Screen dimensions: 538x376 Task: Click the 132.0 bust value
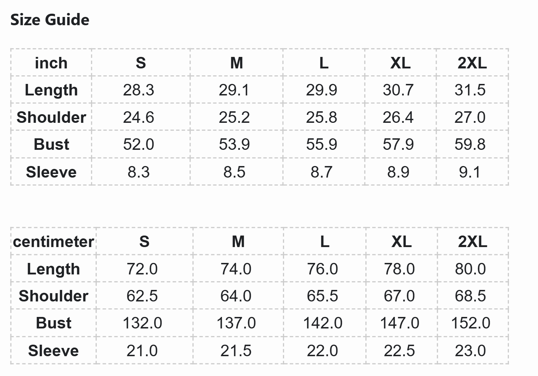142,323
